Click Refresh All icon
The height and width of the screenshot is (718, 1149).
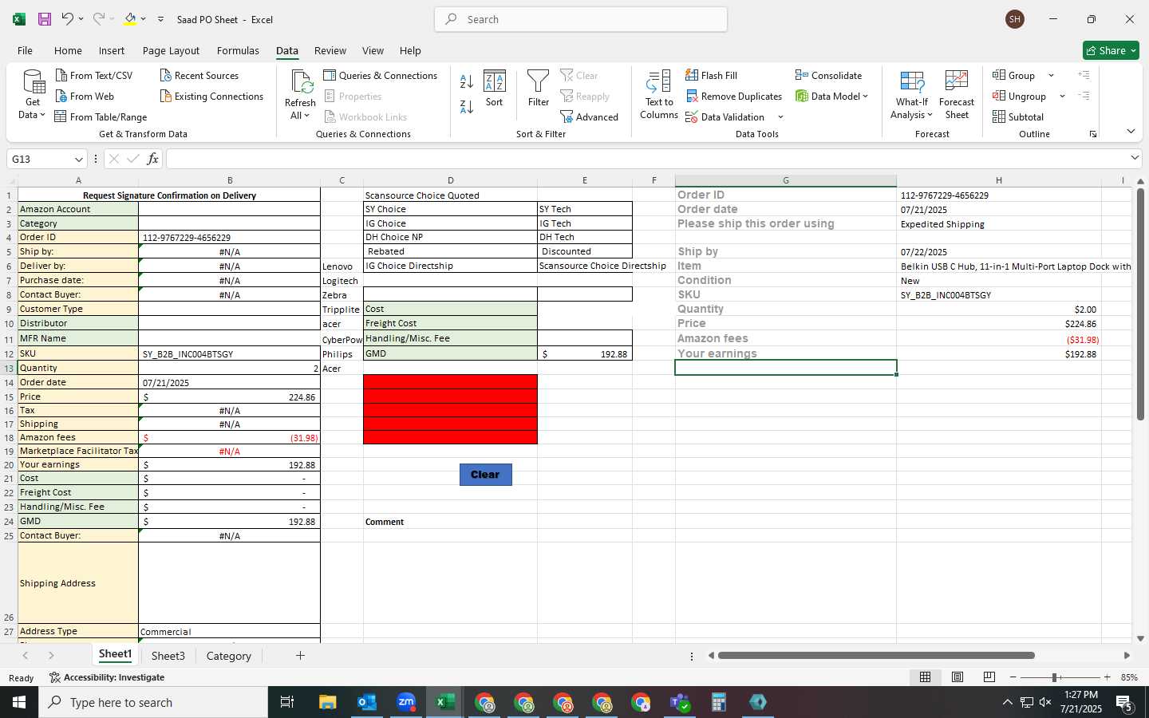click(x=301, y=81)
